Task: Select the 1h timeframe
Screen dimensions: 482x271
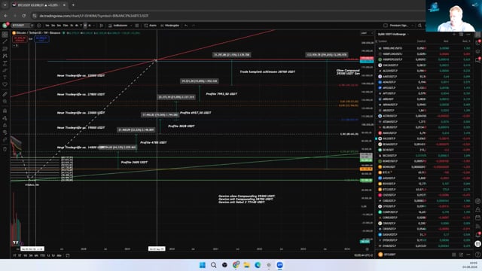Action: (x=72, y=26)
